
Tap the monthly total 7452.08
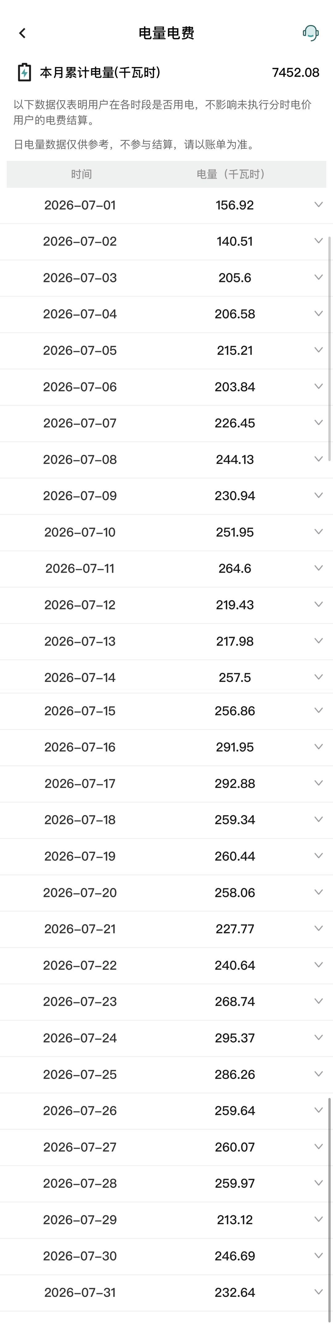point(296,73)
